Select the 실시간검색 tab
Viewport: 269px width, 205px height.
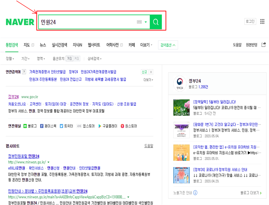coord(59,45)
